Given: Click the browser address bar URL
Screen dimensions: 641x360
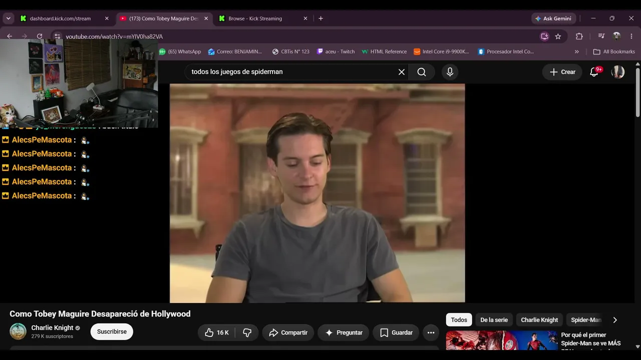Looking at the screenshot, I should 114,36.
